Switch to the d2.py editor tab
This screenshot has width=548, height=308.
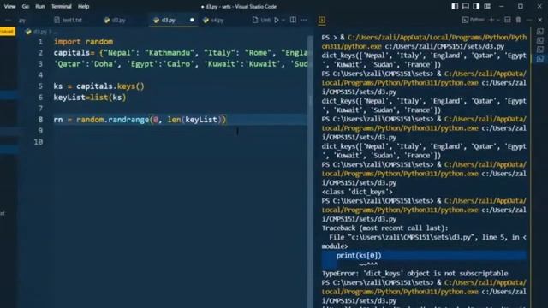[x=115, y=20]
